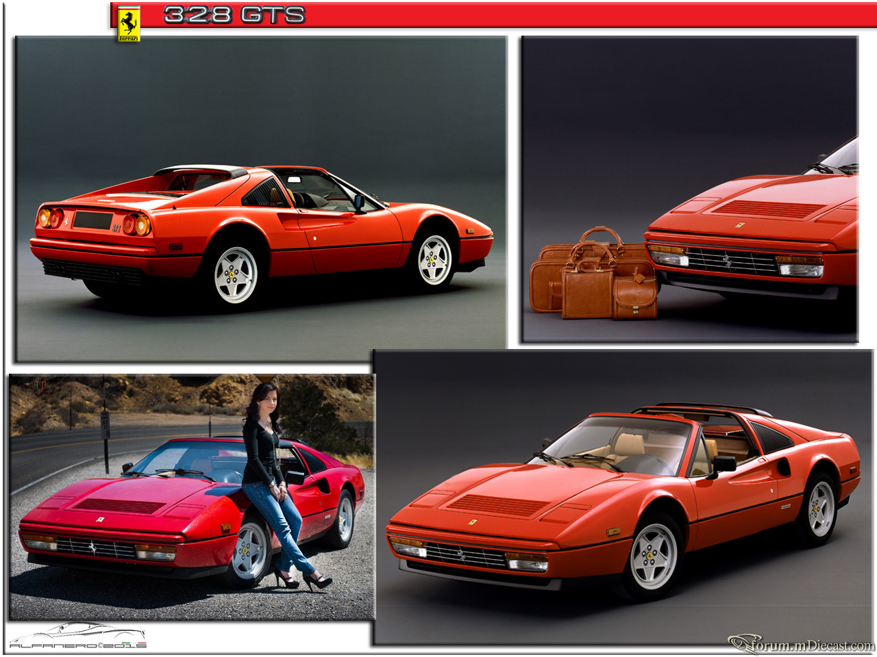Open the rear three-quarter view photo of the 328 GTS

pyautogui.click(x=261, y=198)
